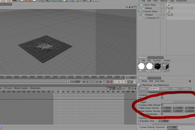Disable Cloner Object green checkmark

pyautogui.click(x=165, y=5)
